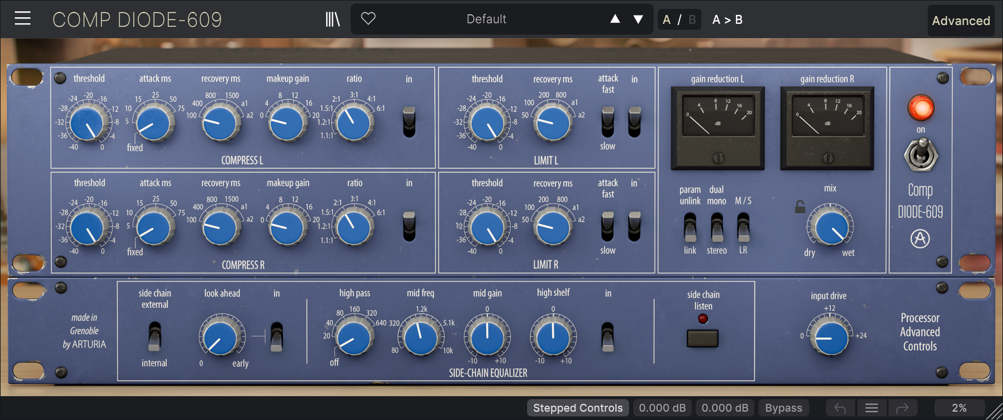The height and width of the screenshot is (420, 1003).
Task: Flip the side chain external/internal switch
Action: click(154, 336)
